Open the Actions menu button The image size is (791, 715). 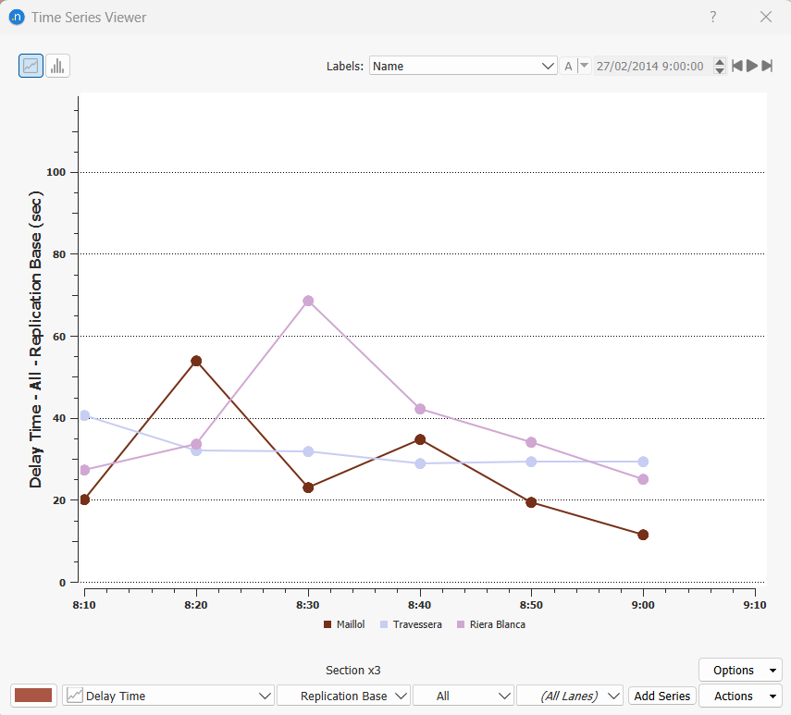point(740,696)
